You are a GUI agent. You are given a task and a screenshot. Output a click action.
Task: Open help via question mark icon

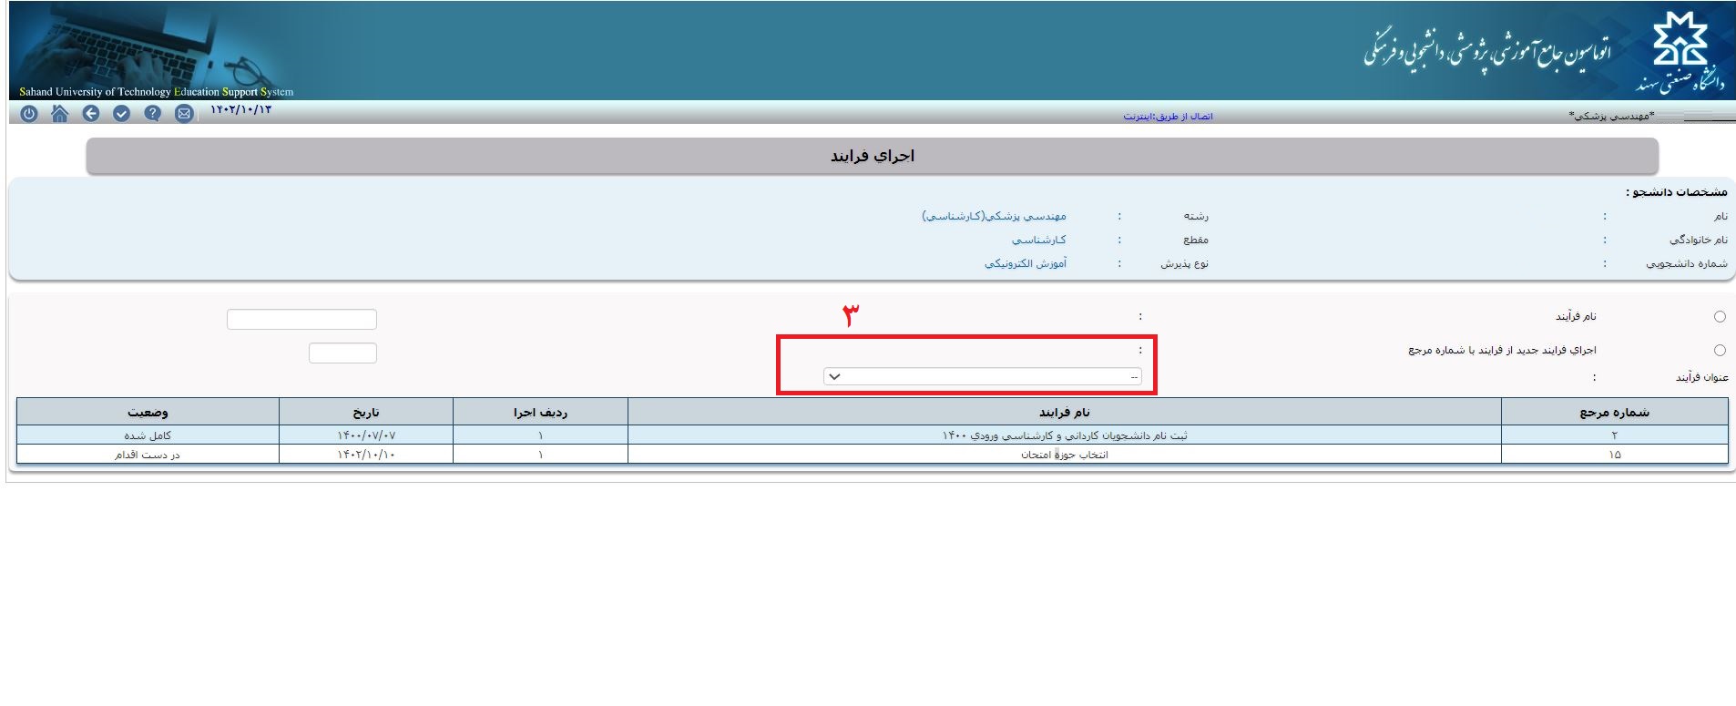tap(153, 114)
